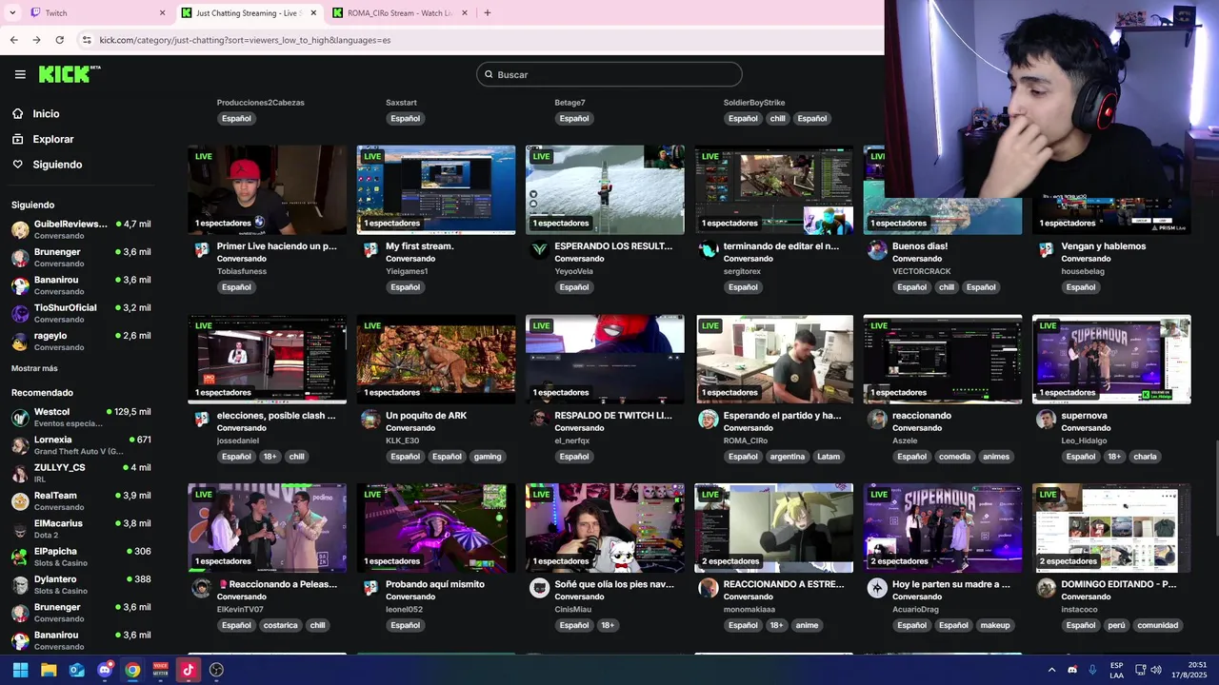1219x685 pixels.
Task: Open the Windows Start menu
Action: pos(20,670)
